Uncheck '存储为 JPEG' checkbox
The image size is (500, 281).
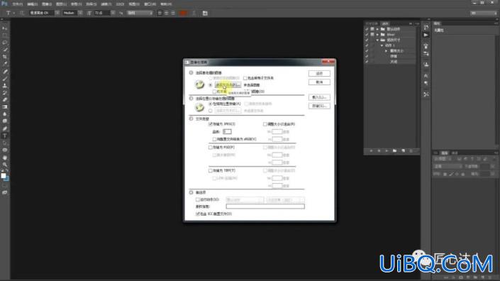211,124
